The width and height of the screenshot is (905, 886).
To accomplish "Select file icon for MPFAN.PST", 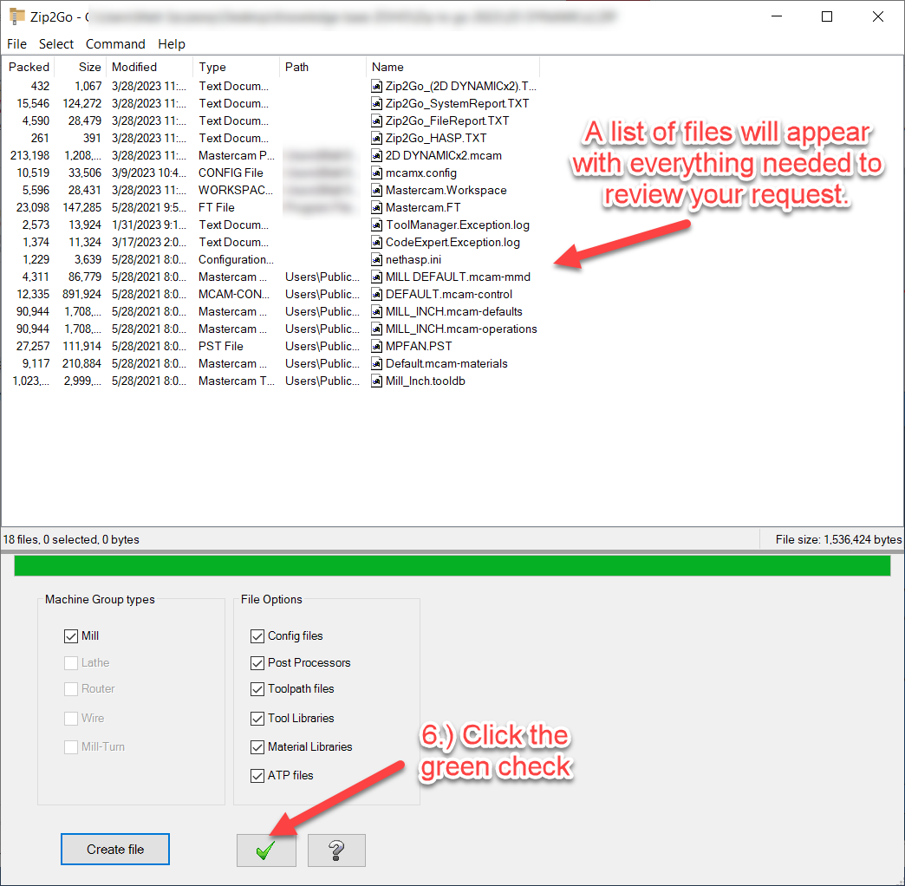I will (376, 346).
